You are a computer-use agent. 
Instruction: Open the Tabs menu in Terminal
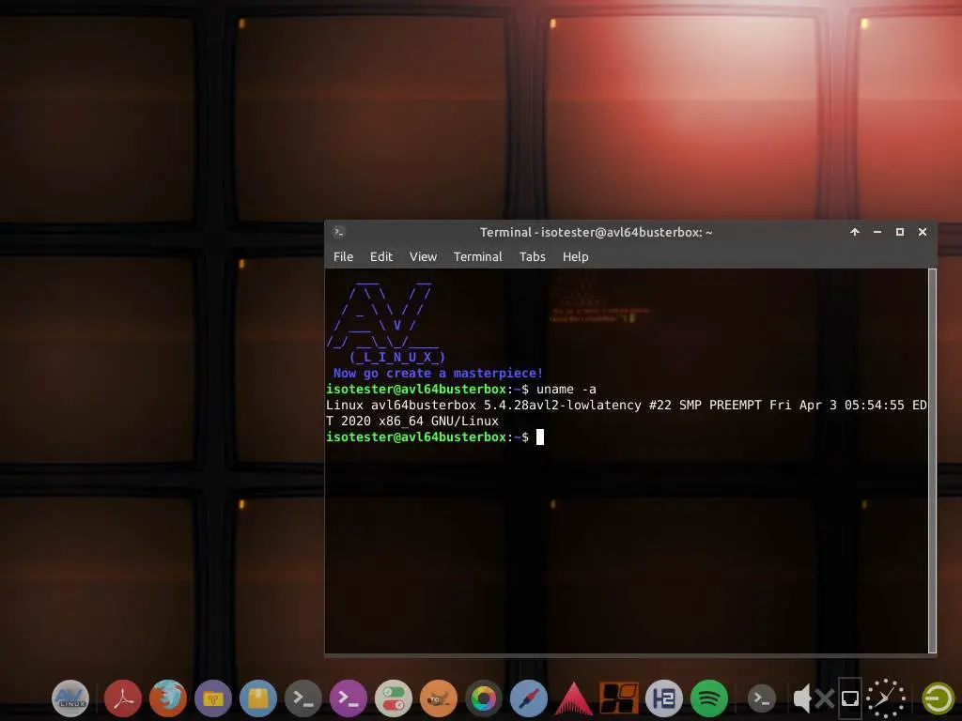coord(533,257)
